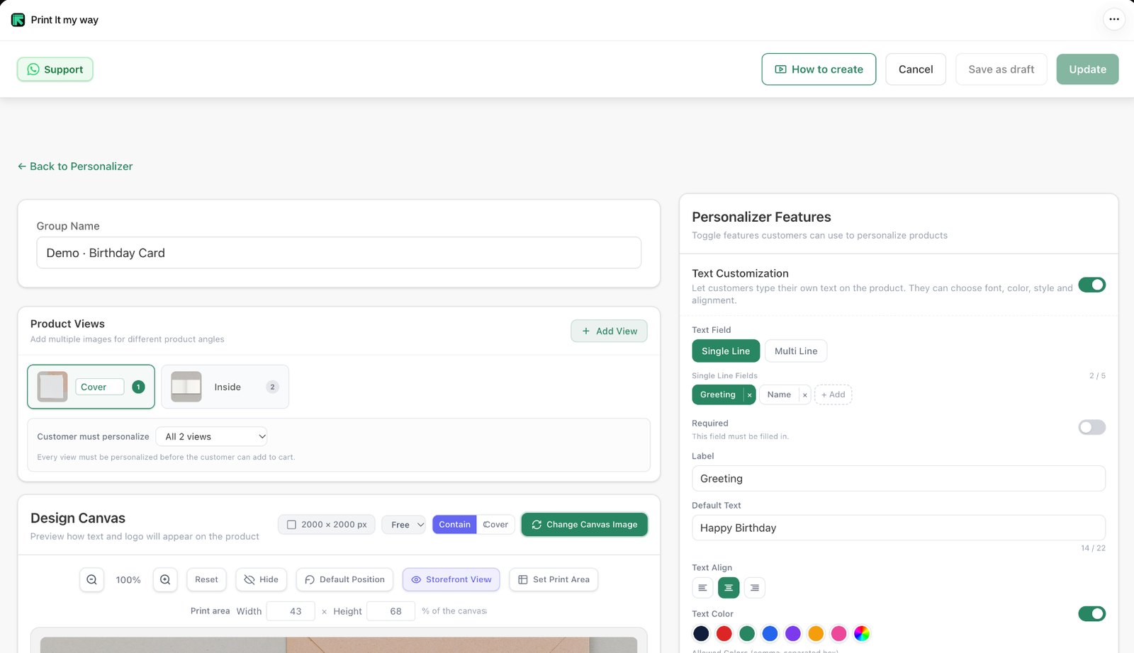Screen dimensions: 1134x653
Task: Click the zoom in magnifier icon
Action: point(165,579)
